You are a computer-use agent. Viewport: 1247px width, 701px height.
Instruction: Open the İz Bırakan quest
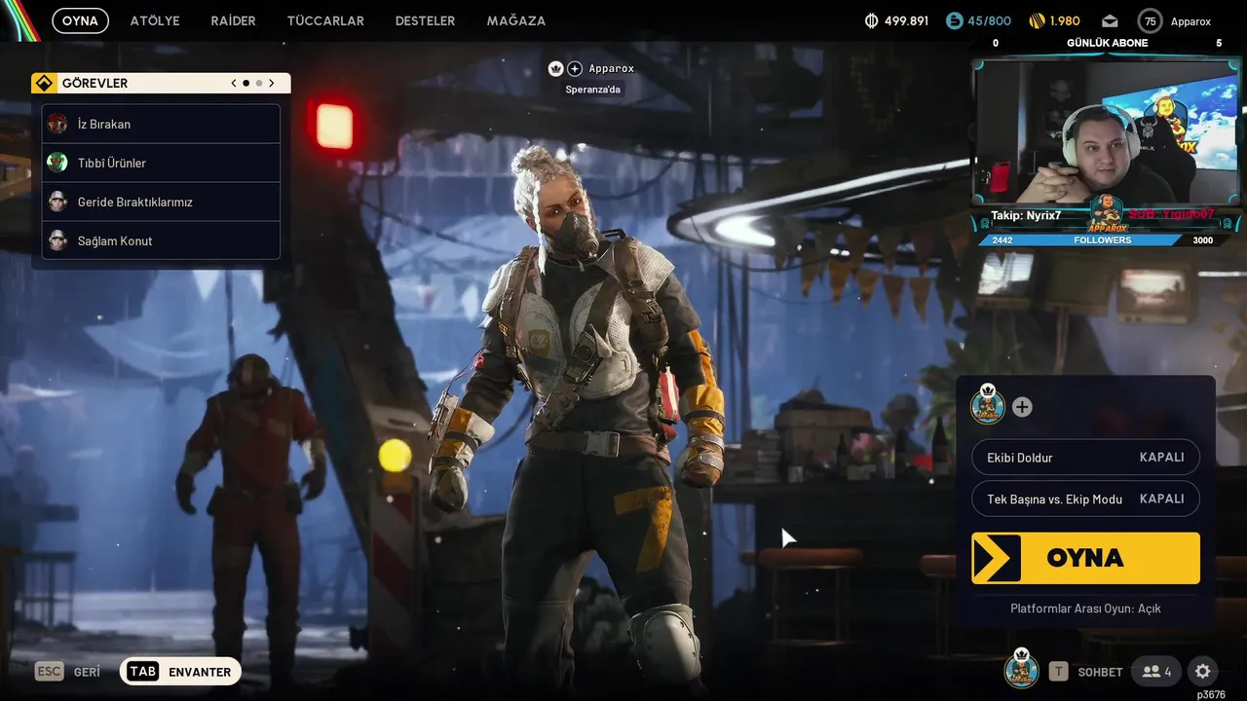161,124
